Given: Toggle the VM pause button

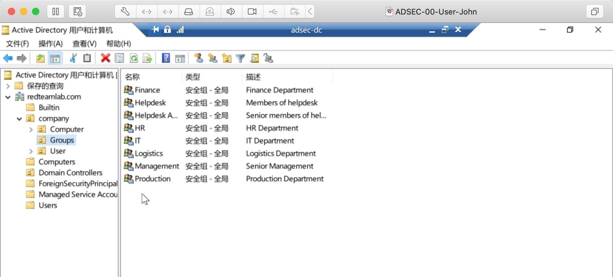Looking at the screenshot, I should [x=56, y=12].
